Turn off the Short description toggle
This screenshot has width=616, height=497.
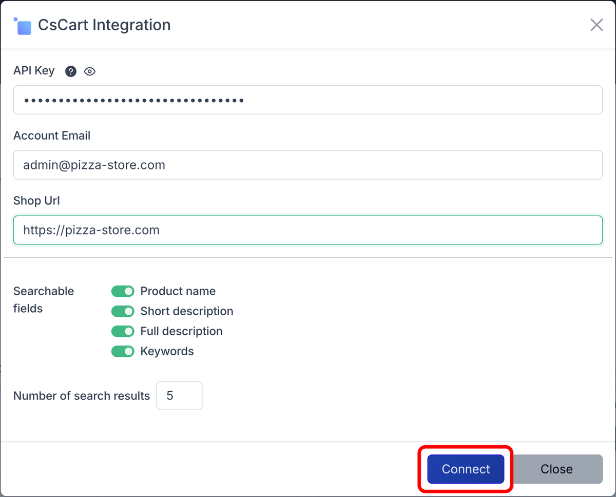pos(123,311)
